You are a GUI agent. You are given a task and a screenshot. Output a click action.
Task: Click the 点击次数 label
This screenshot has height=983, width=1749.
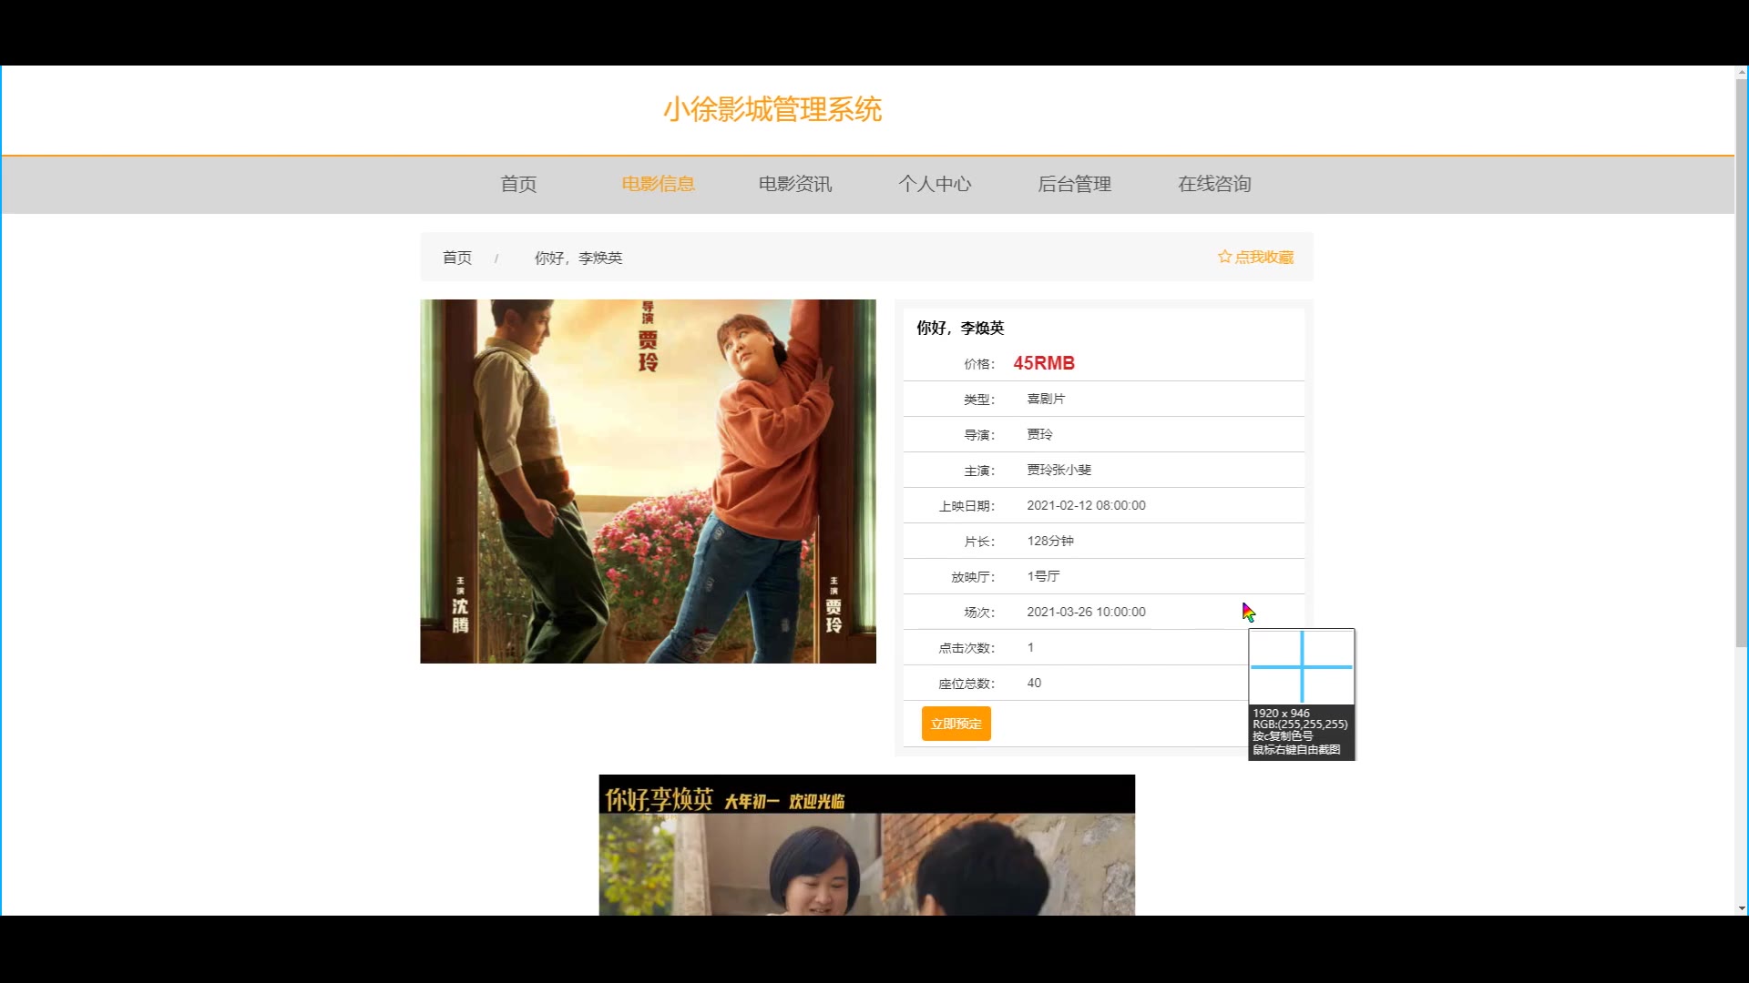tap(967, 648)
